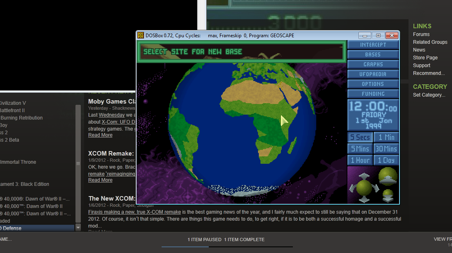Open the Support link
Viewport: 452px width, 253px height.
pos(422,66)
